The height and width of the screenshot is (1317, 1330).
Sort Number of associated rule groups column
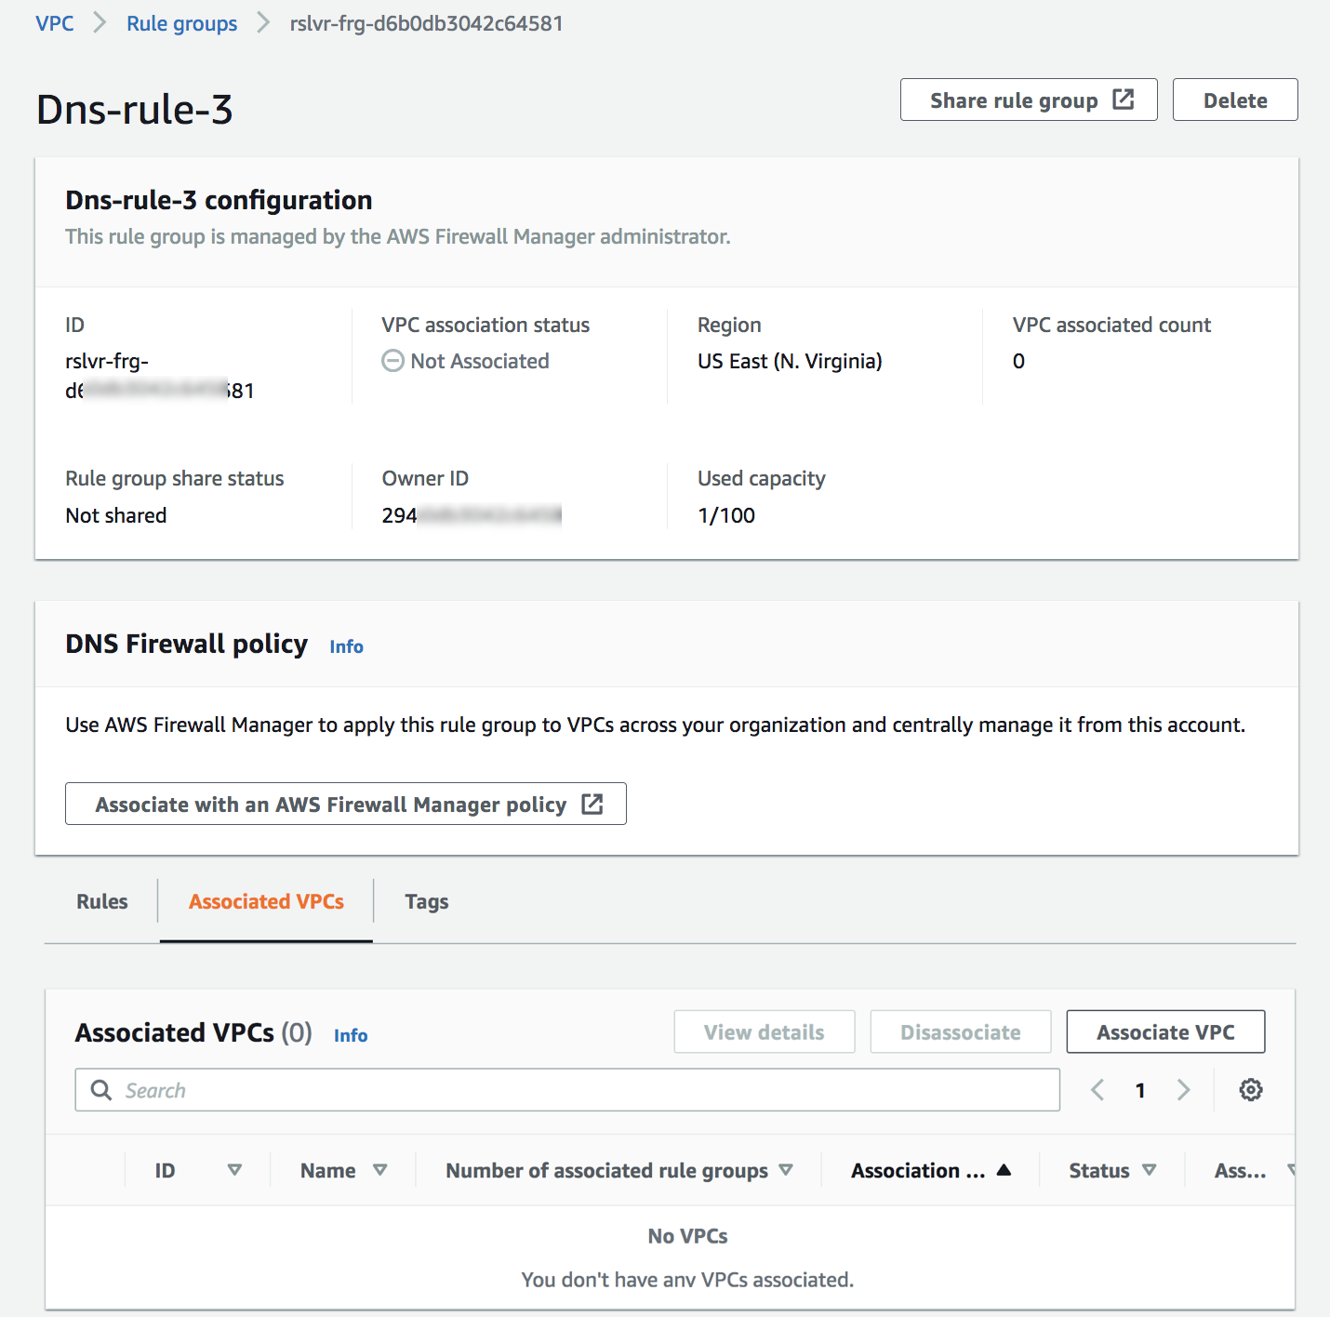click(x=786, y=1170)
